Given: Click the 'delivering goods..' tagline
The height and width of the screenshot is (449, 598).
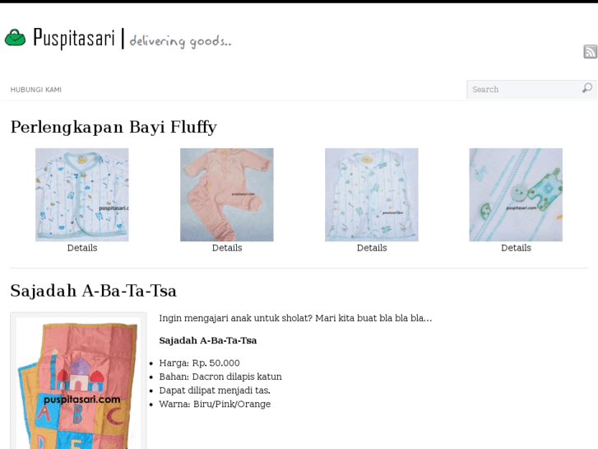Looking at the screenshot, I should click(180, 41).
